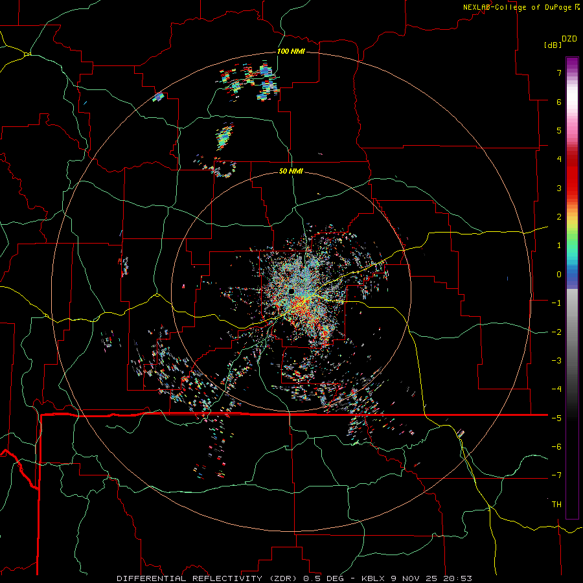Click the 50 NMI range ring label
The width and height of the screenshot is (583, 583).
(291, 171)
